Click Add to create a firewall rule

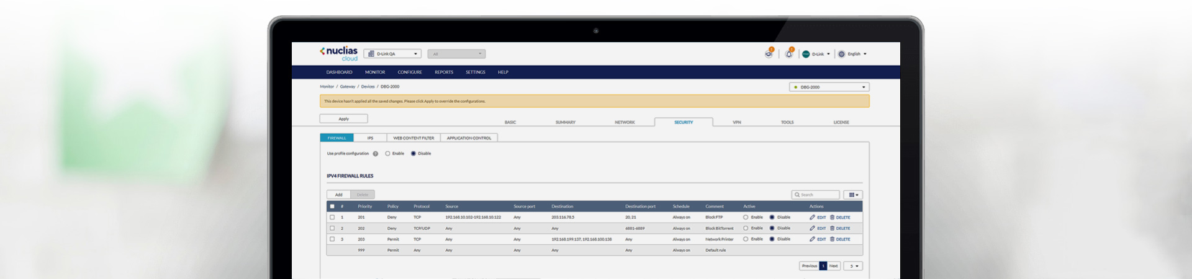click(x=339, y=195)
